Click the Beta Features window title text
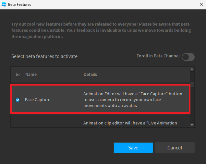206x164 pixels. 20,5
